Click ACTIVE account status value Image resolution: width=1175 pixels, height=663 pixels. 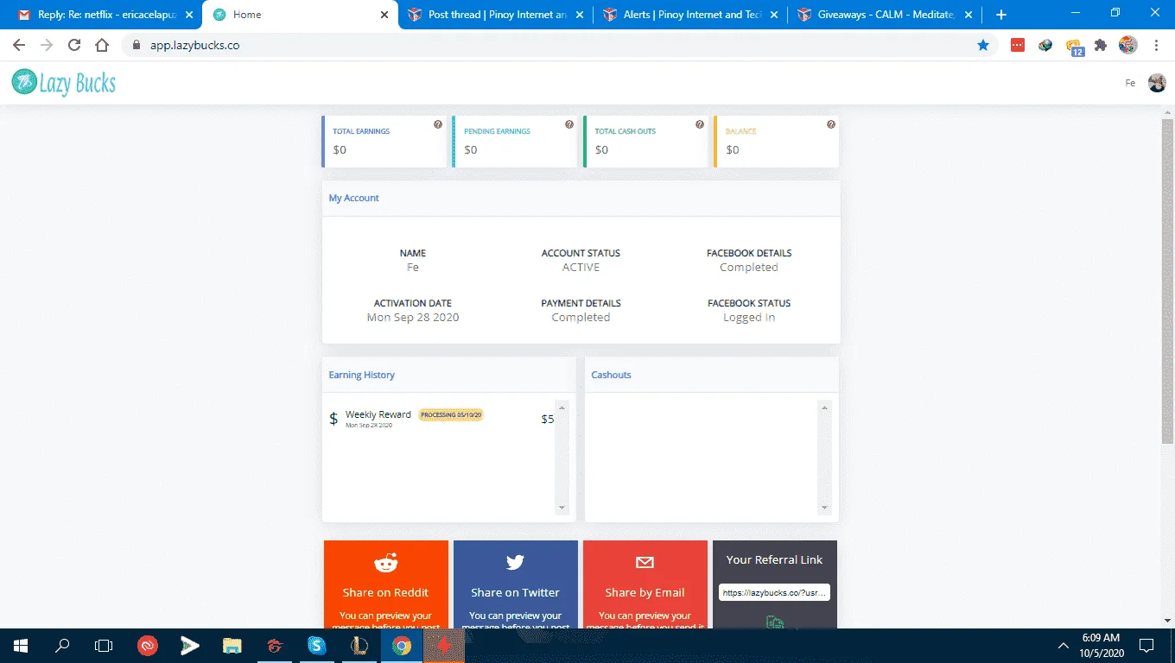(581, 267)
